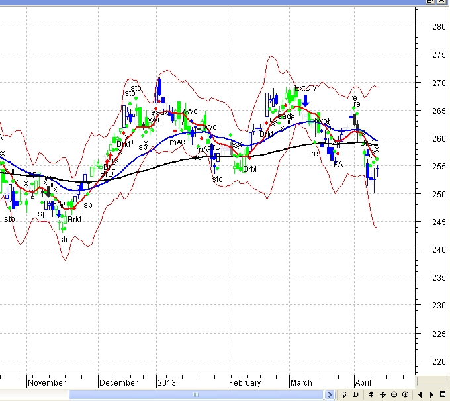Click the vertical stretch double-arrow icon

tap(371, 395)
